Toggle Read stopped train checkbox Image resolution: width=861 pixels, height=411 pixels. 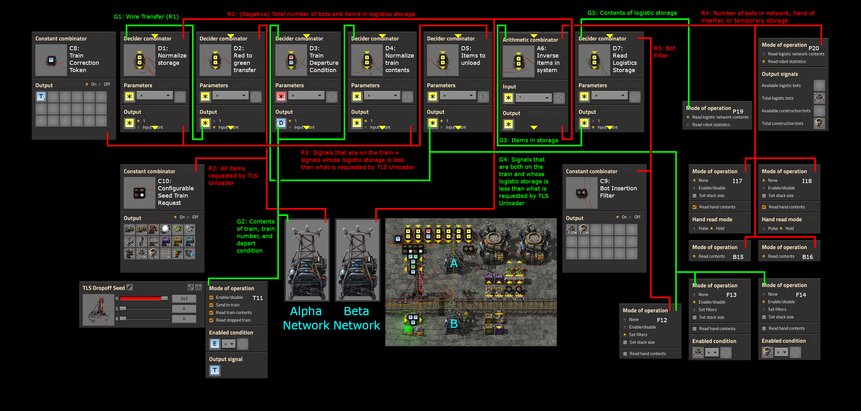(211, 320)
